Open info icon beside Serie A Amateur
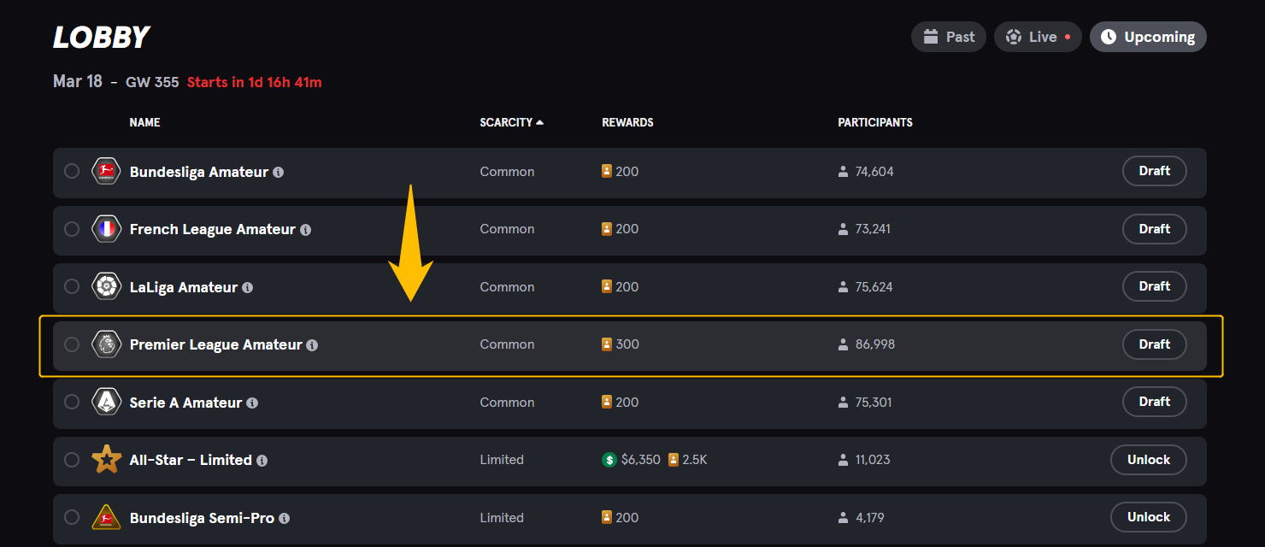 252,403
